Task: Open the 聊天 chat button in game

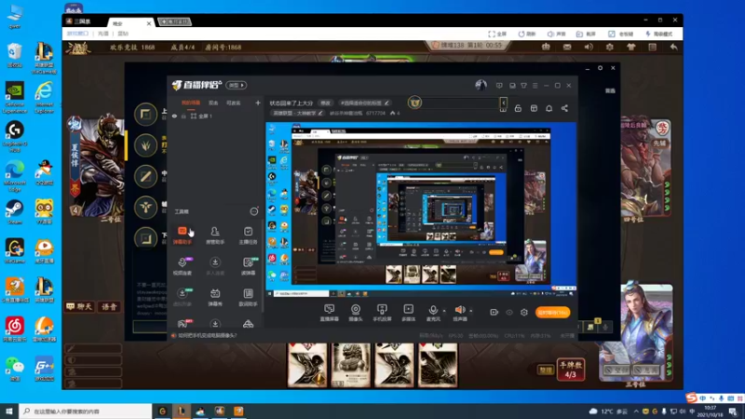Action: tap(80, 307)
